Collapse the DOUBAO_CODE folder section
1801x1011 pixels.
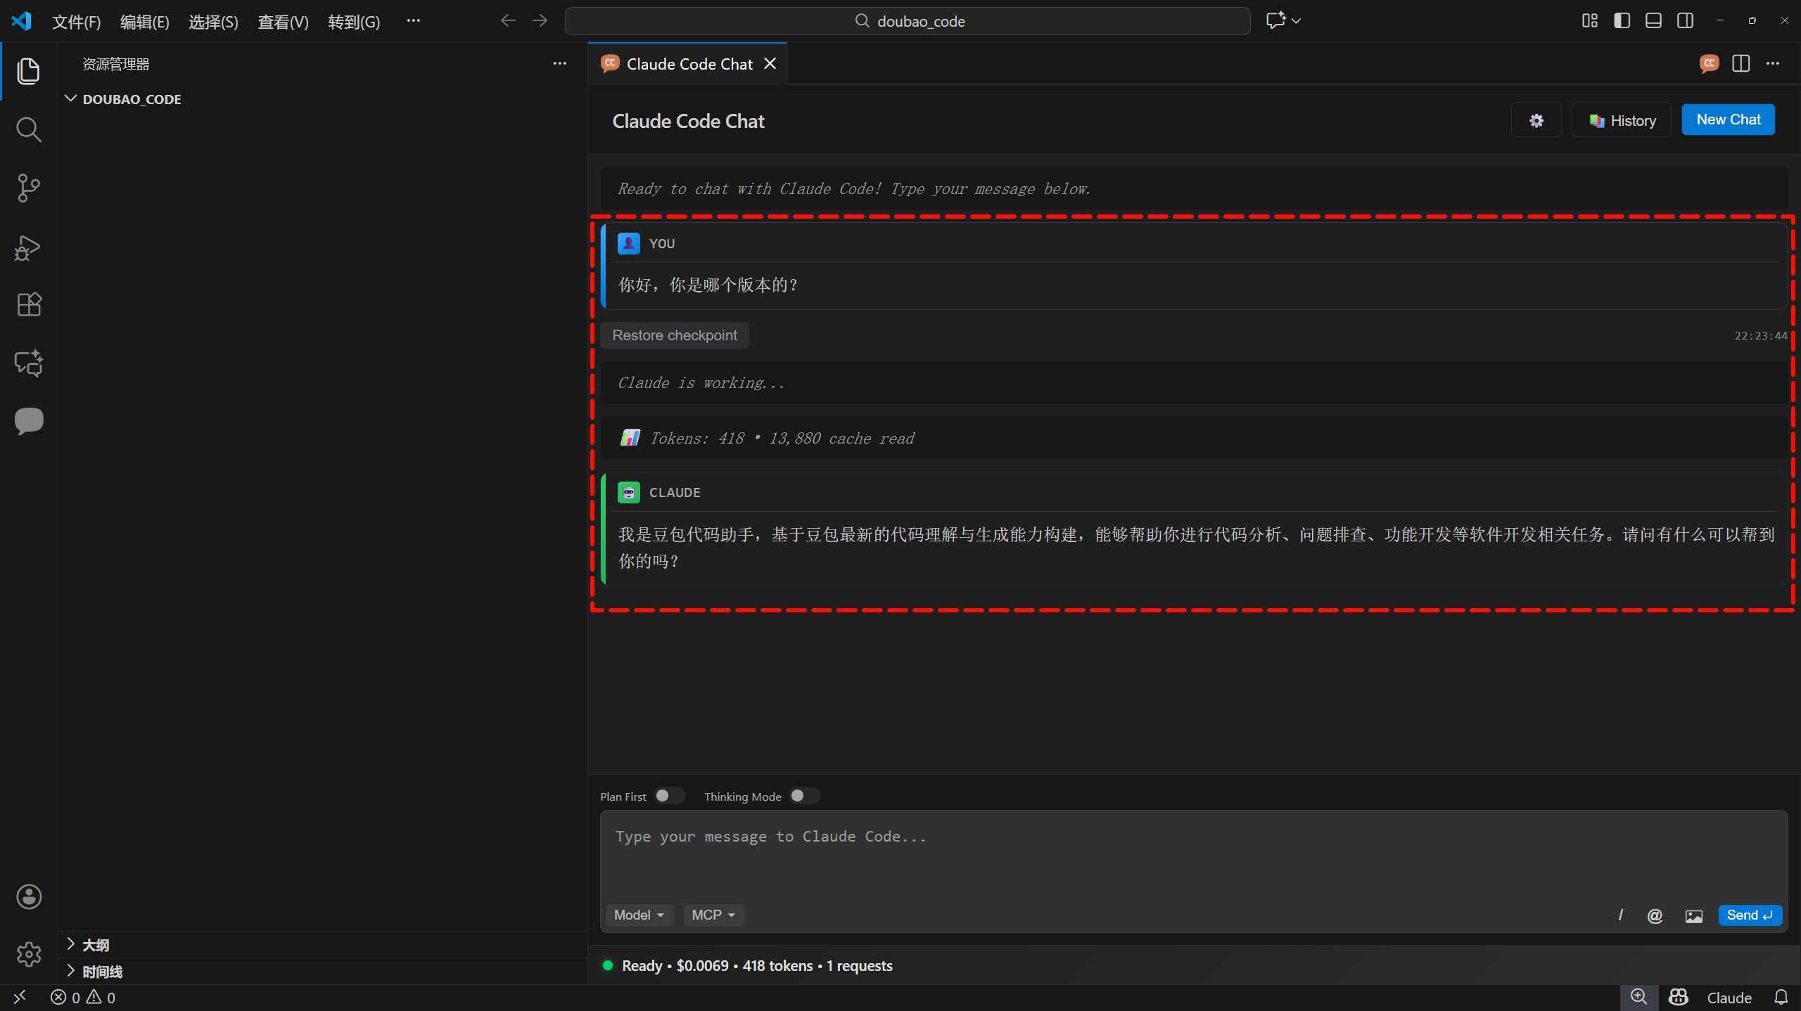(x=322, y=99)
